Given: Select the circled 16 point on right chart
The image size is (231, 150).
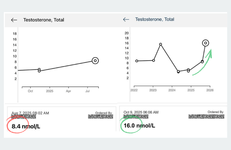Looking at the screenshot, I should [x=205, y=43].
